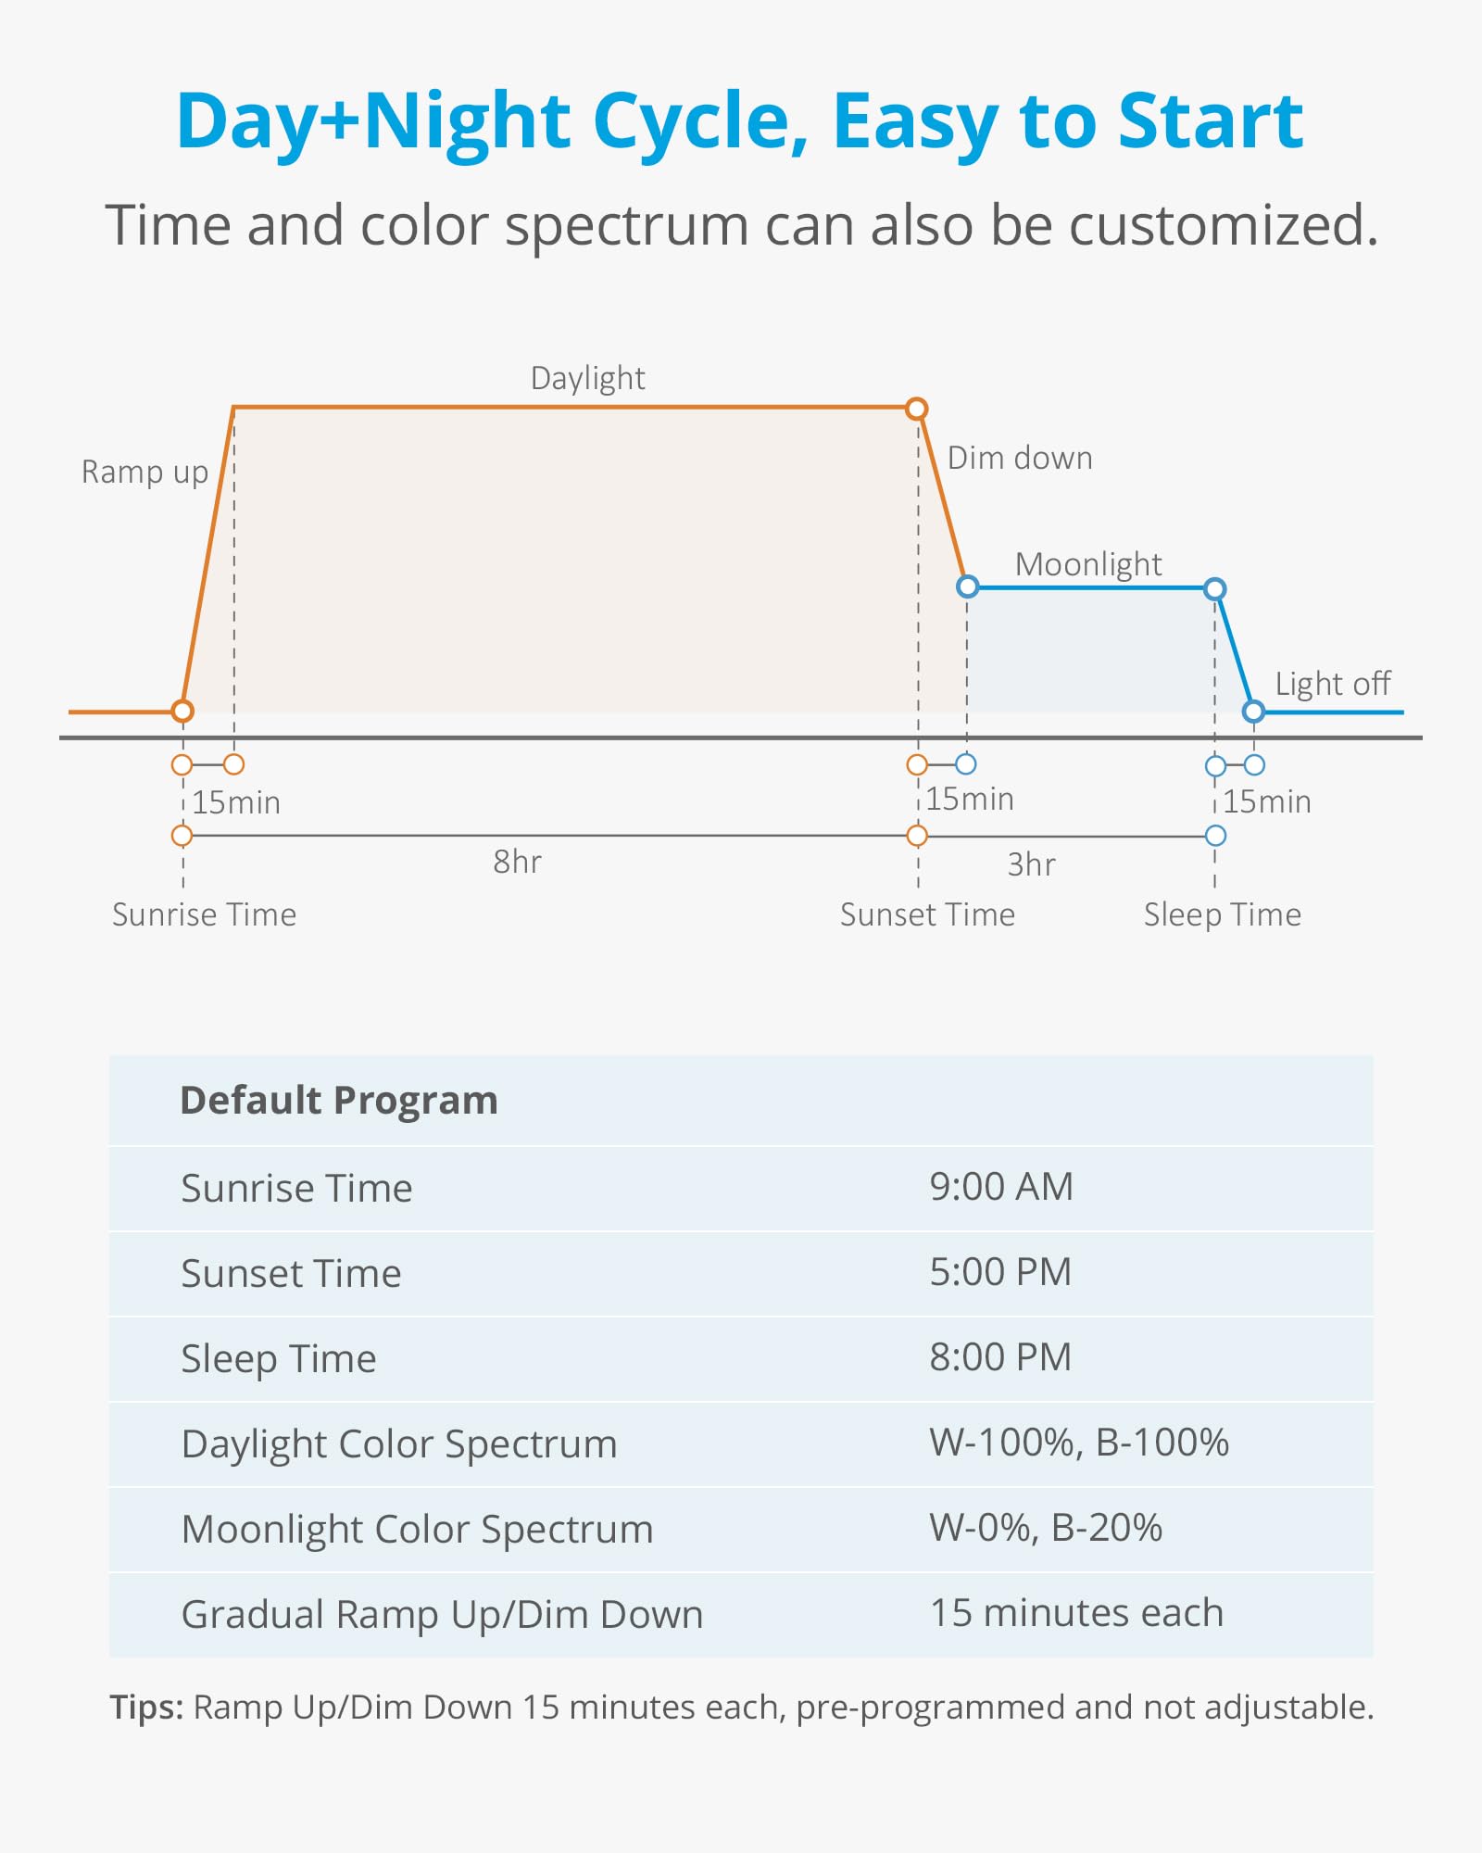Click the 8hr duration label

point(517,862)
